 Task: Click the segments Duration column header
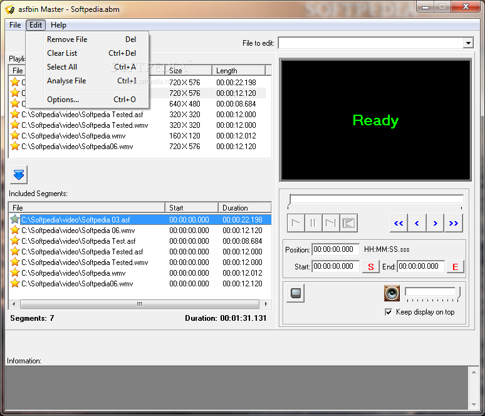pyautogui.click(x=244, y=208)
